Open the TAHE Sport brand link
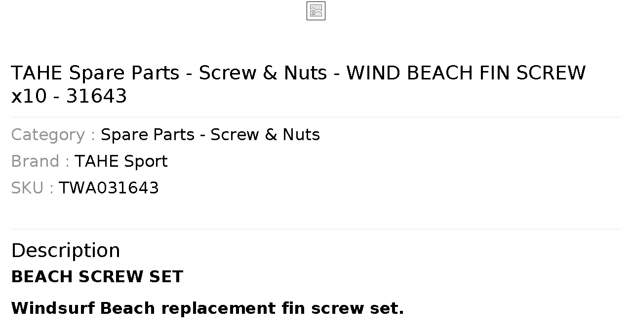The width and height of the screenshot is (632, 336). (121, 161)
